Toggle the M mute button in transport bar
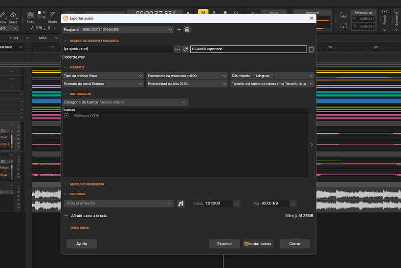401x268 pixels. coord(202,13)
